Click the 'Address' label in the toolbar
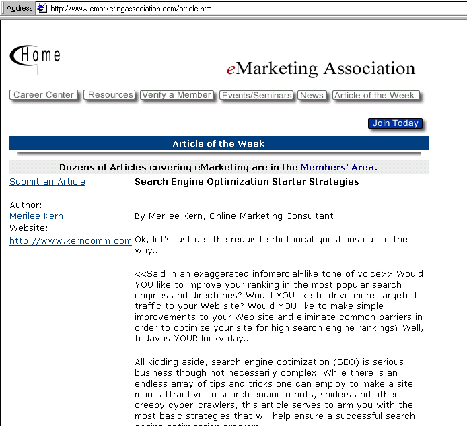 [20, 8]
